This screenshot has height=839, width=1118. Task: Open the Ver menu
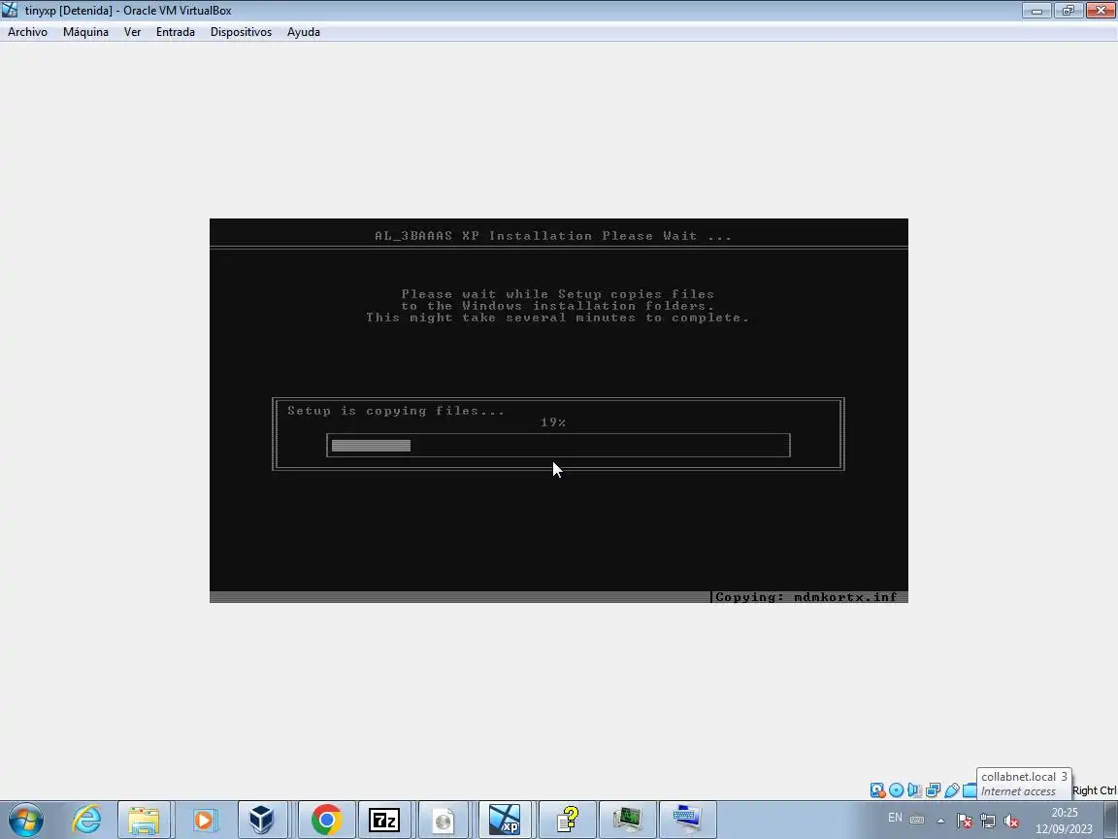[132, 32]
